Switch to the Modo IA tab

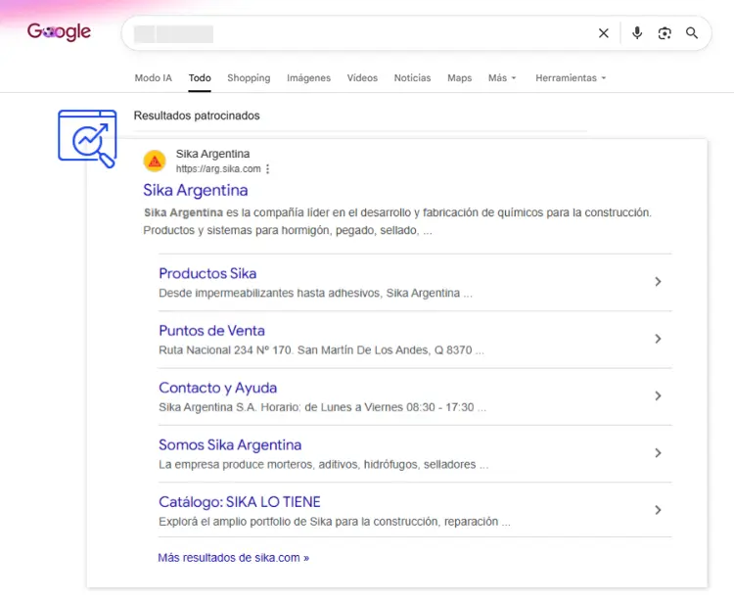point(153,77)
